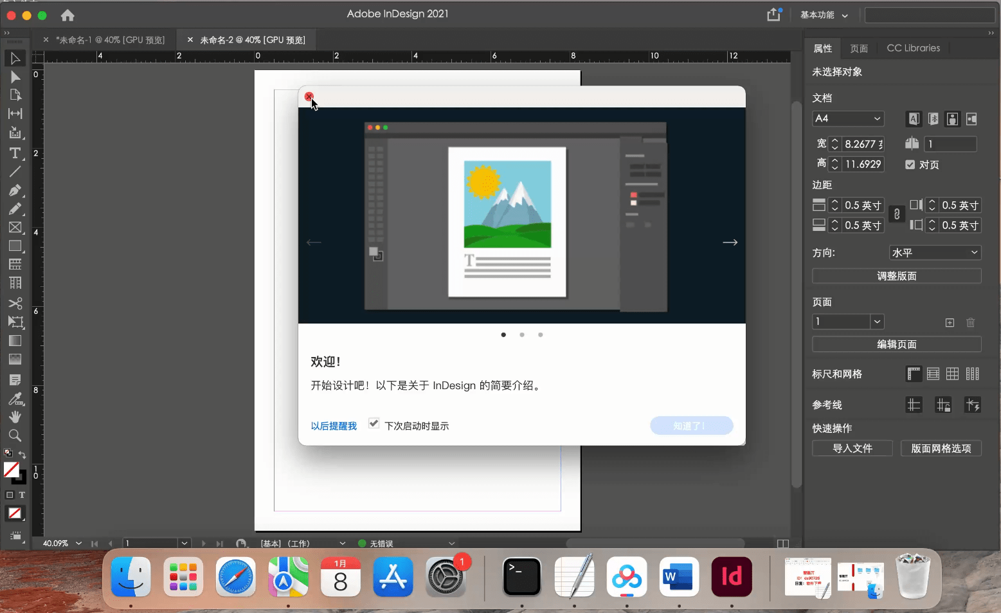
Task: Select the Rectangle tool
Action: (x=15, y=246)
